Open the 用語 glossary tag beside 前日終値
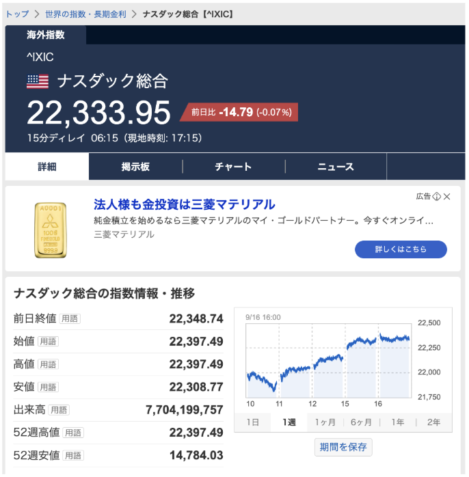 pos(69,318)
